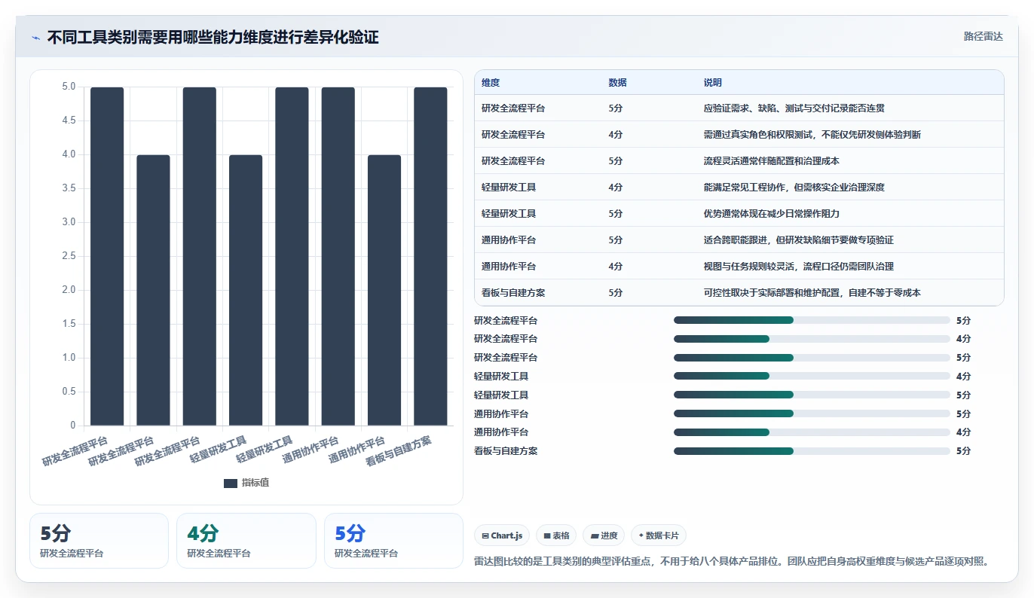Open the blue 5分 data card
Image resolution: width=1034 pixels, height=598 pixels.
click(393, 541)
